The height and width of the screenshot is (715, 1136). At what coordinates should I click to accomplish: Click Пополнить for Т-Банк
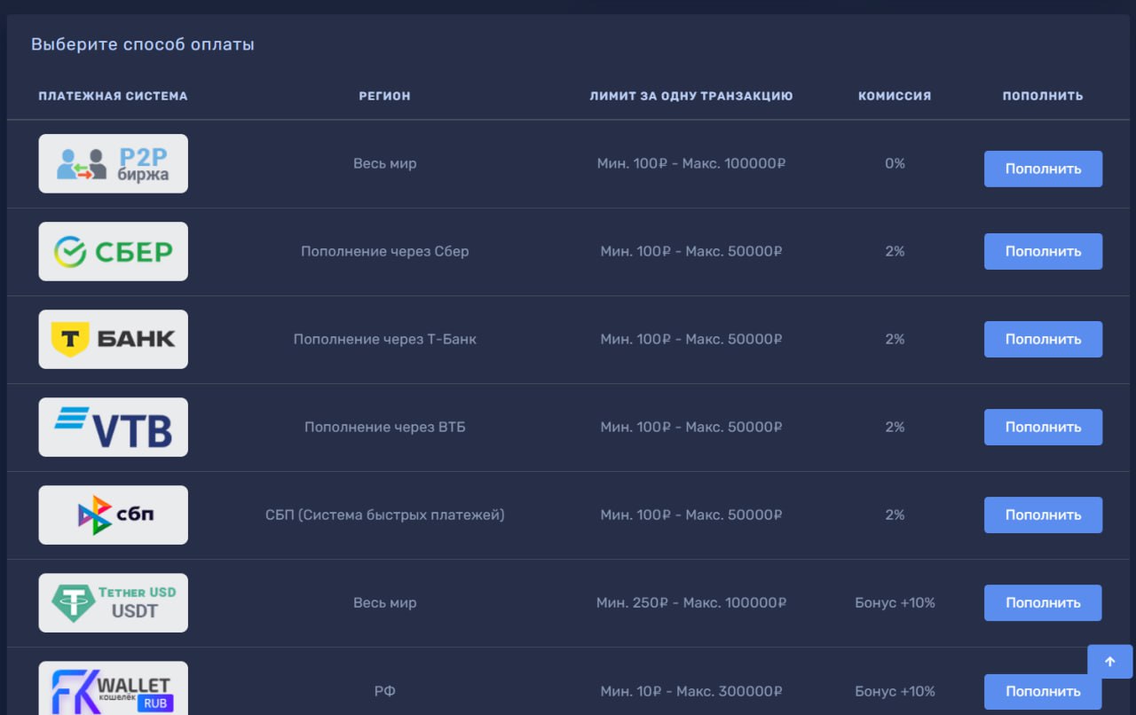[1043, 339]
